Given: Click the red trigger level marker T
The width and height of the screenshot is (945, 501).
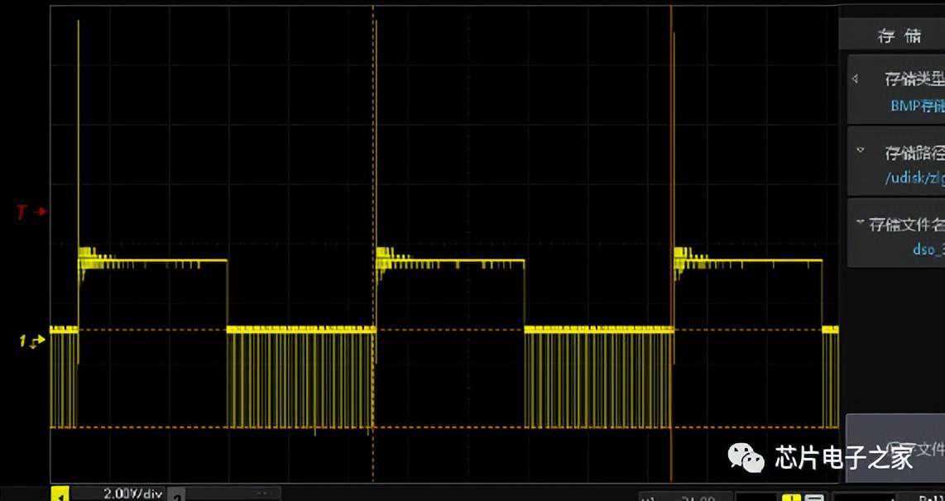Looking at the screenshot, I should (x=22, y=212).
